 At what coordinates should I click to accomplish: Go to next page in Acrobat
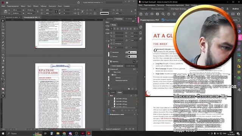pyautogui.click(x=174, y=14)
